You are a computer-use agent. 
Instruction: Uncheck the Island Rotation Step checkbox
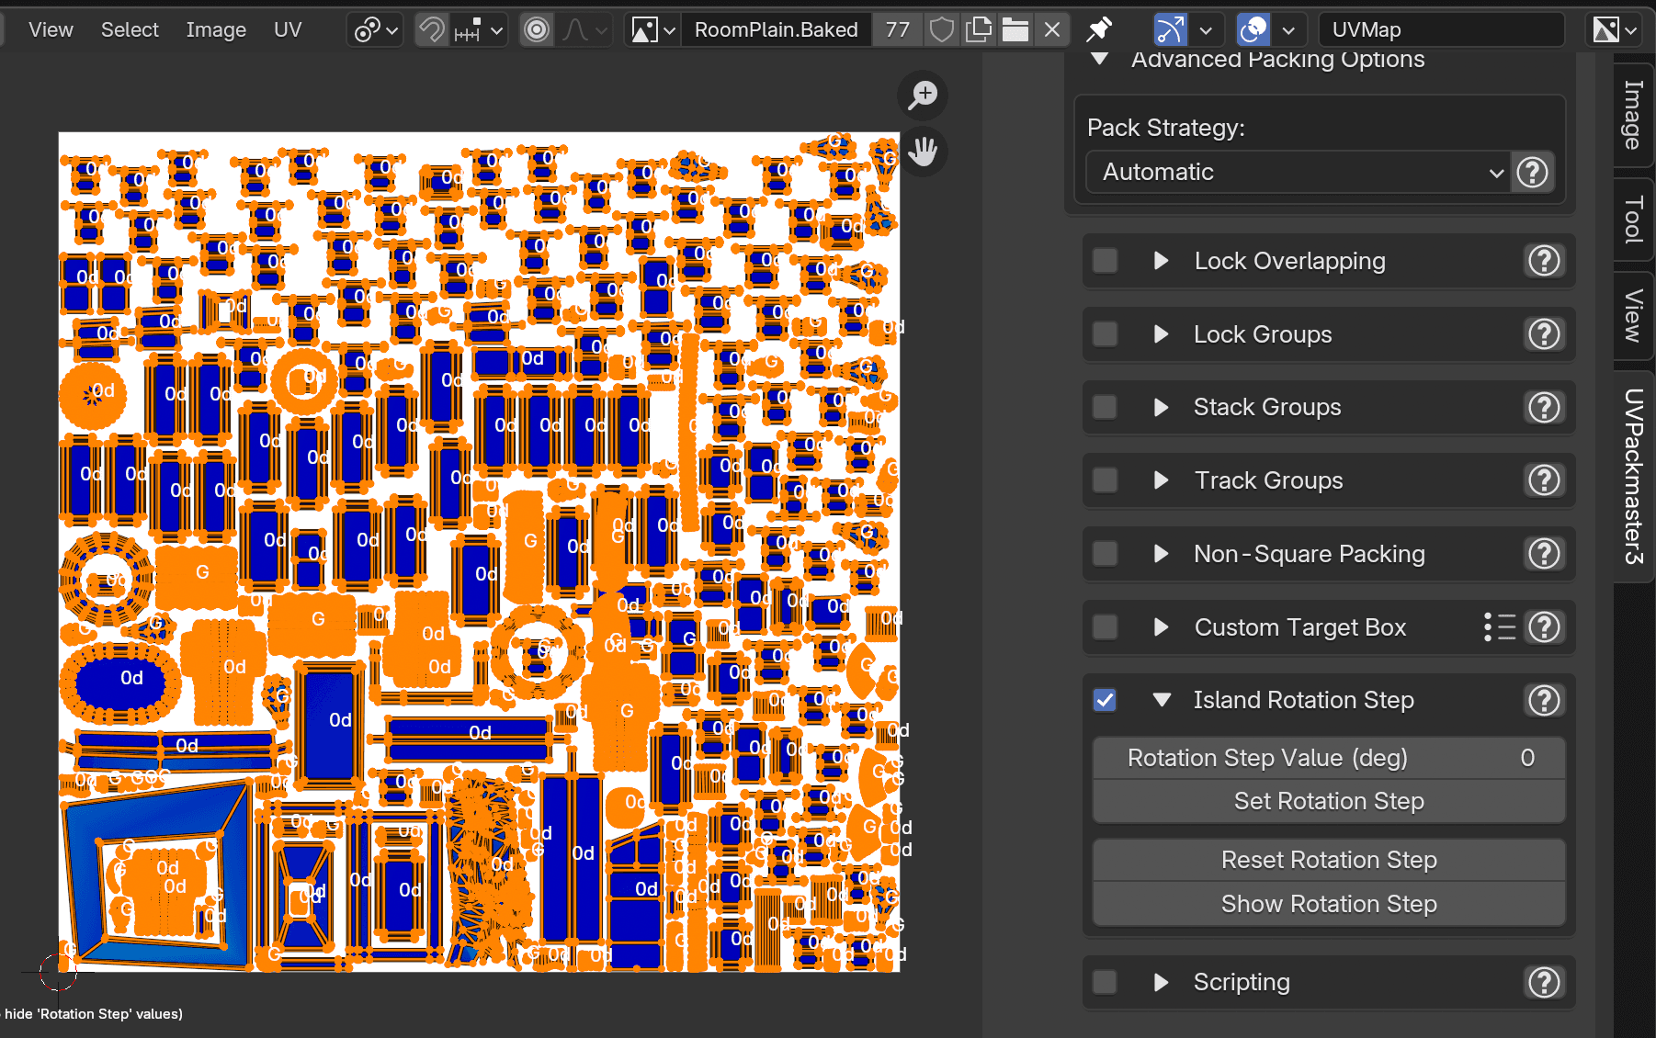(1106, 700)
